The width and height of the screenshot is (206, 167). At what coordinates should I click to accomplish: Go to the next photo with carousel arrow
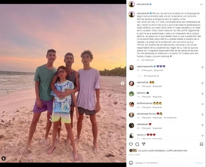coord(123,83)
